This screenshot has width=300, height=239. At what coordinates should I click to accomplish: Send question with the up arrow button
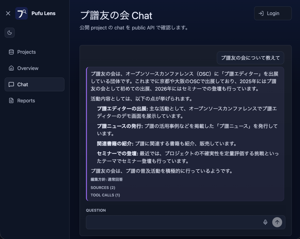pyautogui.click(x=277, y=222)
